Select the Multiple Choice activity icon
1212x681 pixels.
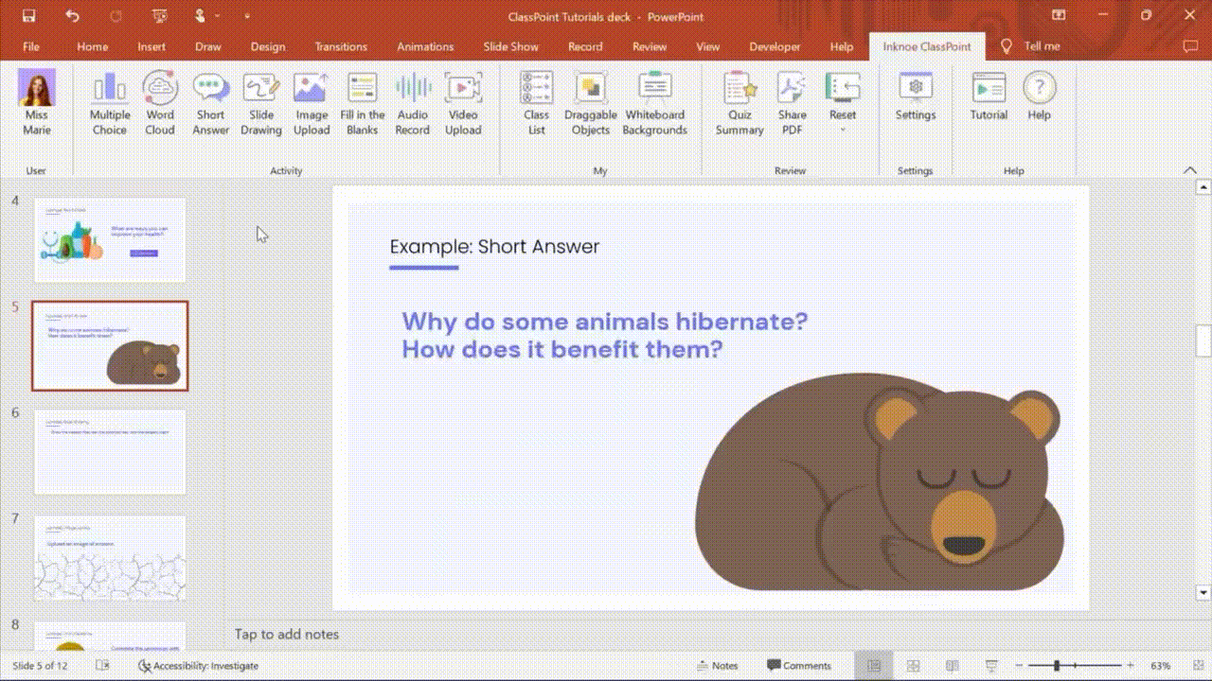click(x=110, y=104)
